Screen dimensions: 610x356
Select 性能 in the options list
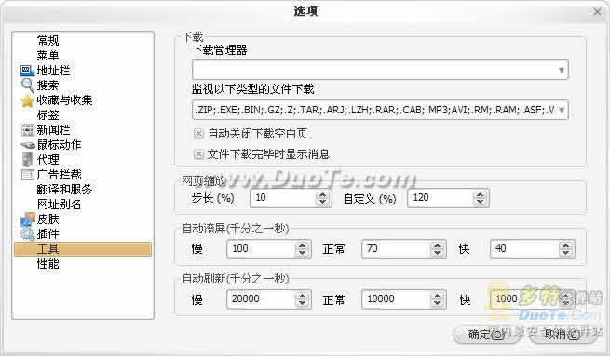click(x=47, y=264)
